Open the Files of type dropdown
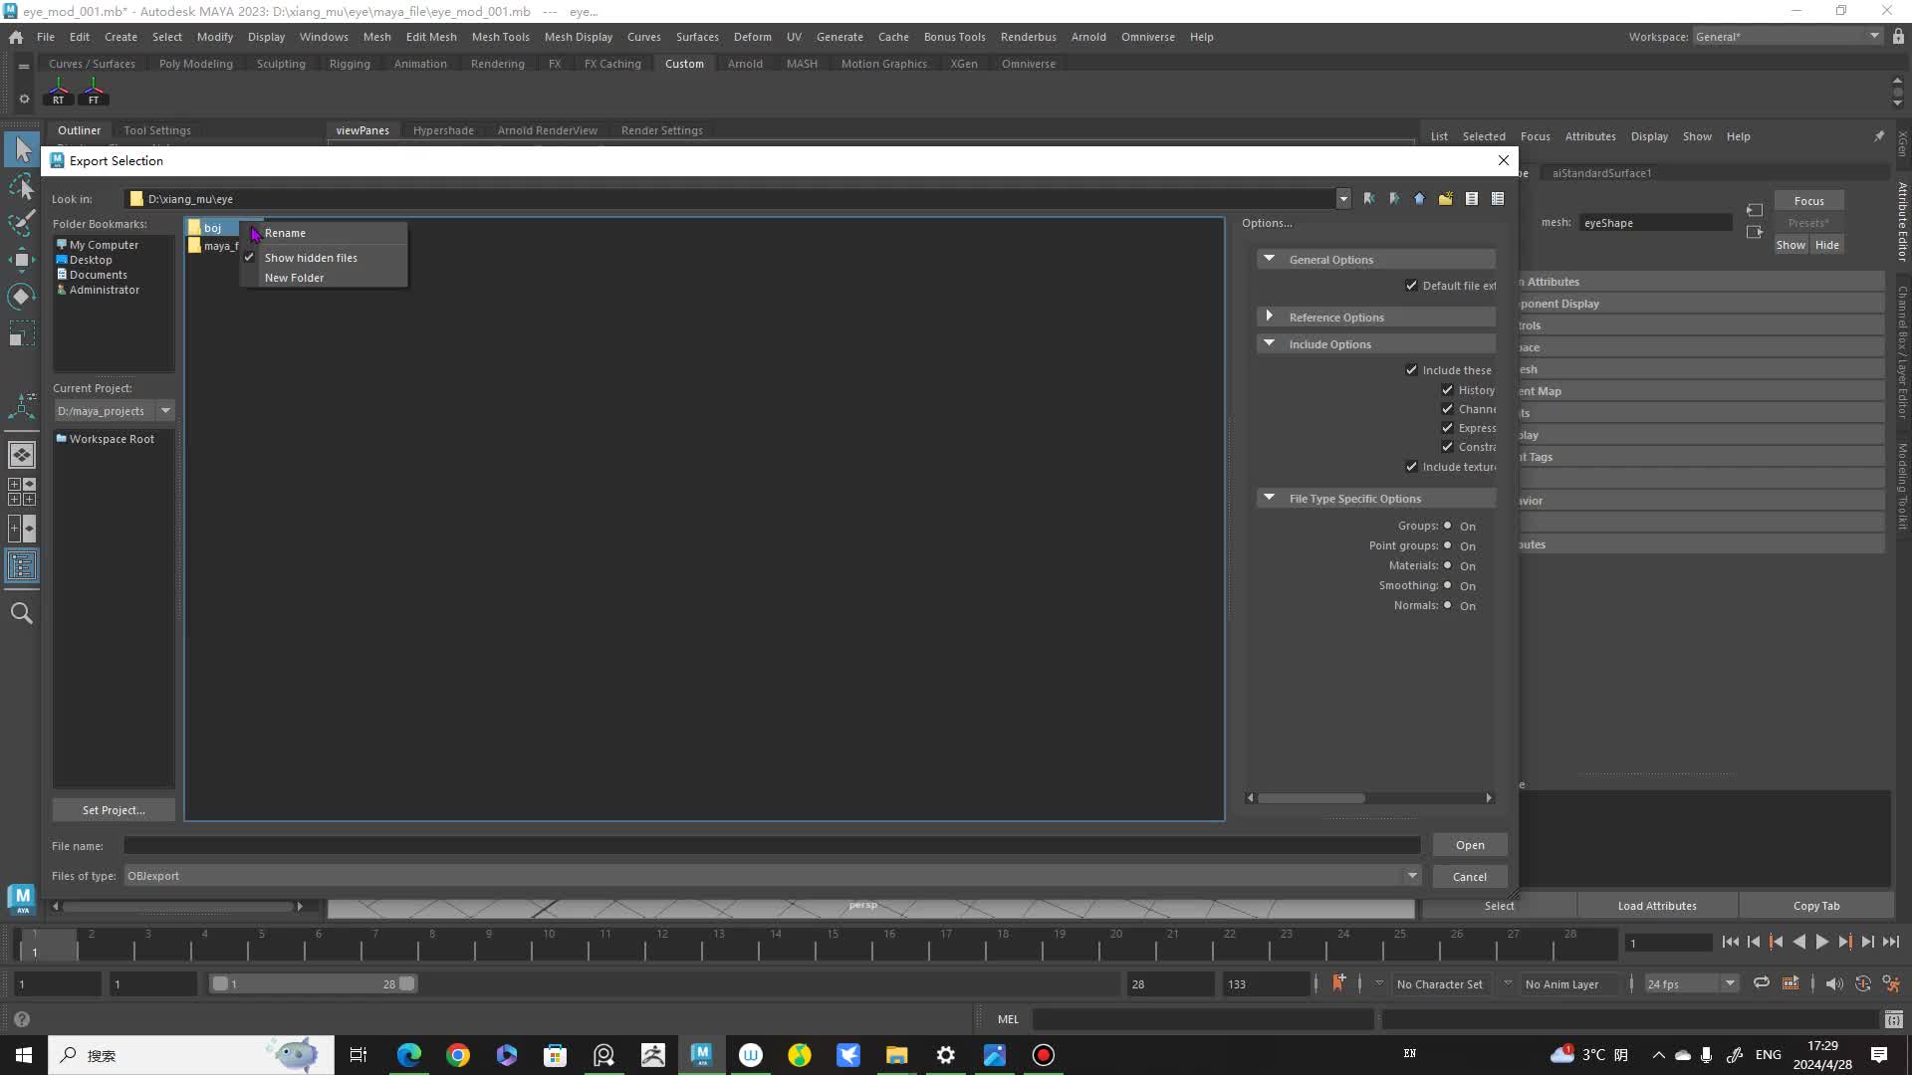The image size is (1912, 1075). coord(1412,876)
